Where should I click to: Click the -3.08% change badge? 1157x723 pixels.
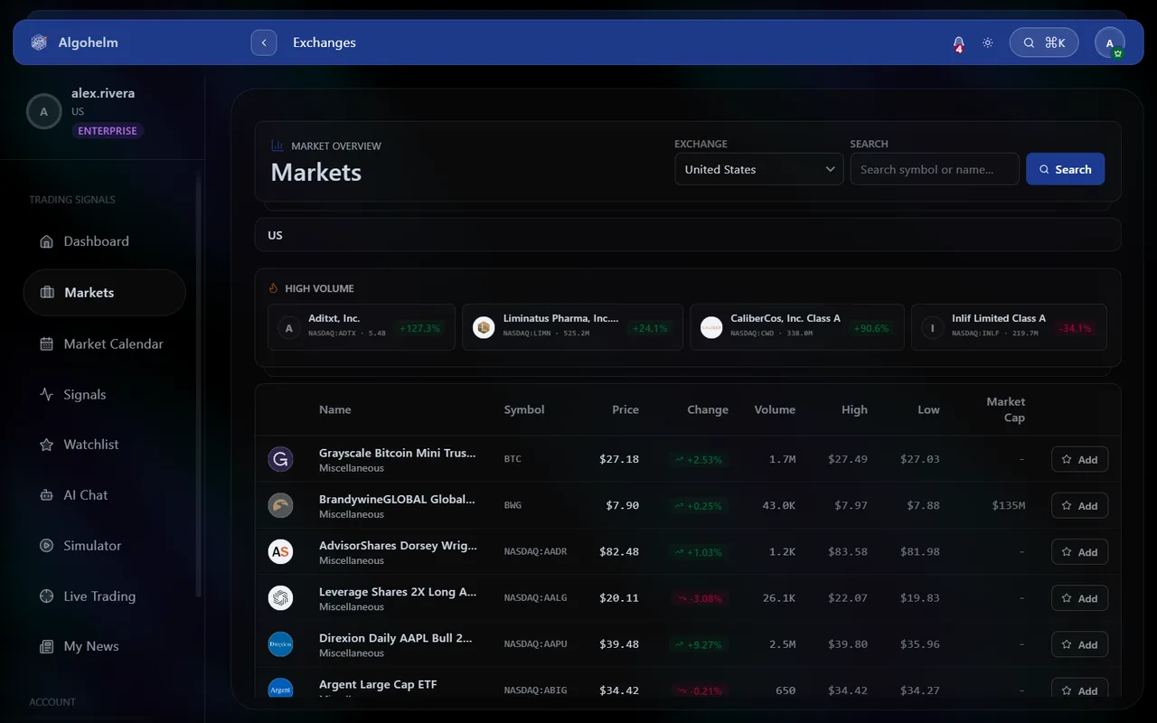(699, 598)
